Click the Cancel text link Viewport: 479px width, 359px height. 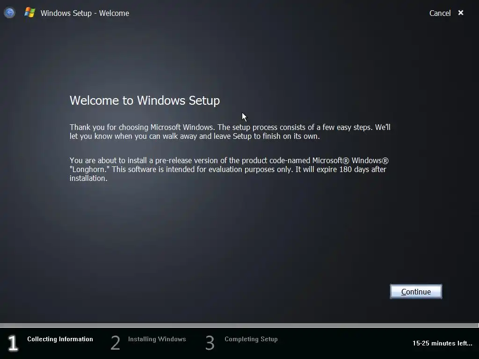tap(440, 13)
